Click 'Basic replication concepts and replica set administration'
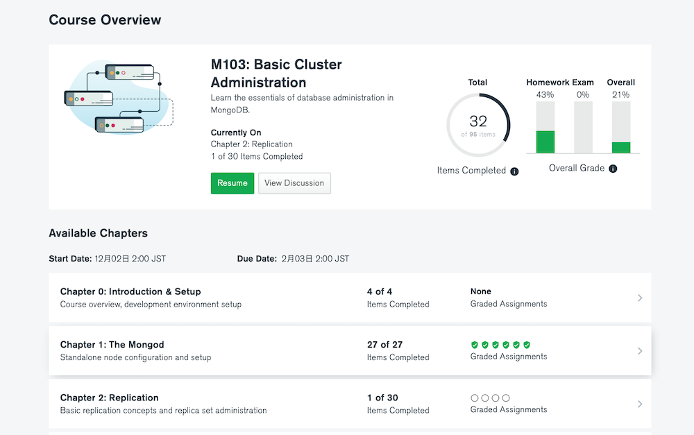694x435 pixels. [x=163, y=411]
